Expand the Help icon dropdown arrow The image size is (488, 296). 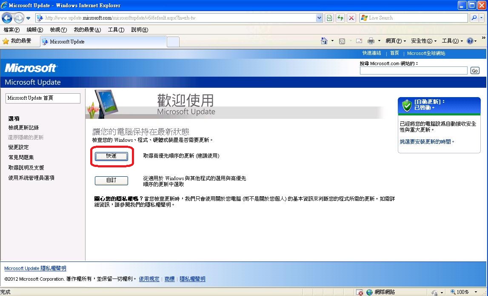pyautogui.click(x=476, y=41)
